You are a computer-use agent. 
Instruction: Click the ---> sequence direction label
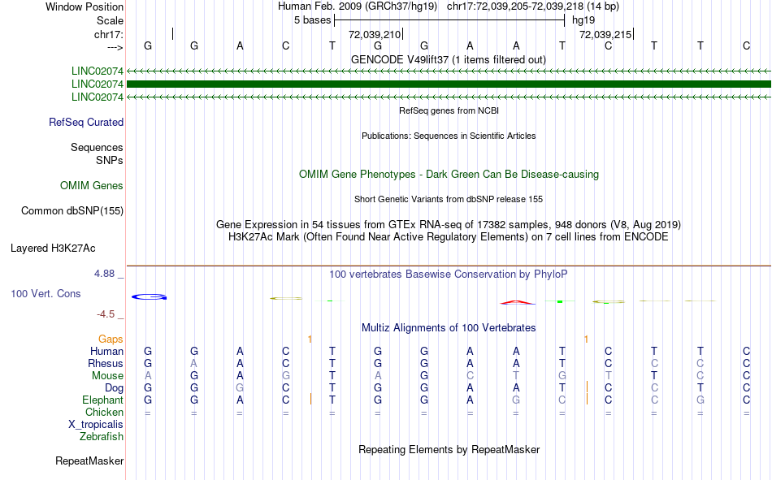[115, 47]
